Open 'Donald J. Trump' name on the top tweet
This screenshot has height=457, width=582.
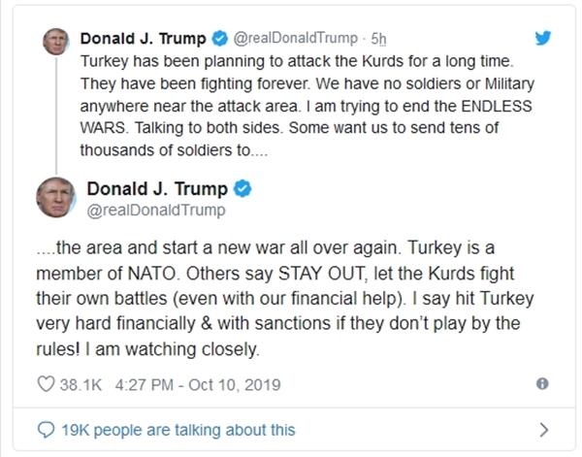coord(144,39)
